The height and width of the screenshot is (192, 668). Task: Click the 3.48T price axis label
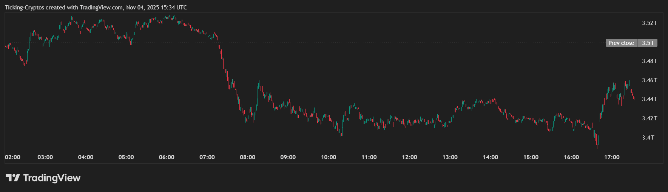(649, 61)
